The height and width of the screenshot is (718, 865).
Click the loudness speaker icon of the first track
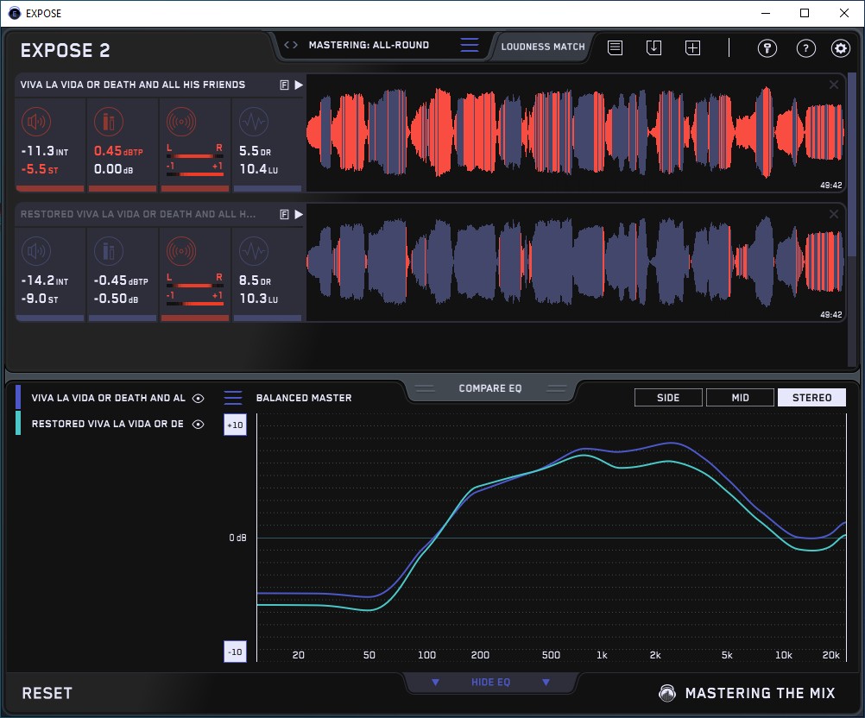tap(36, 123)
